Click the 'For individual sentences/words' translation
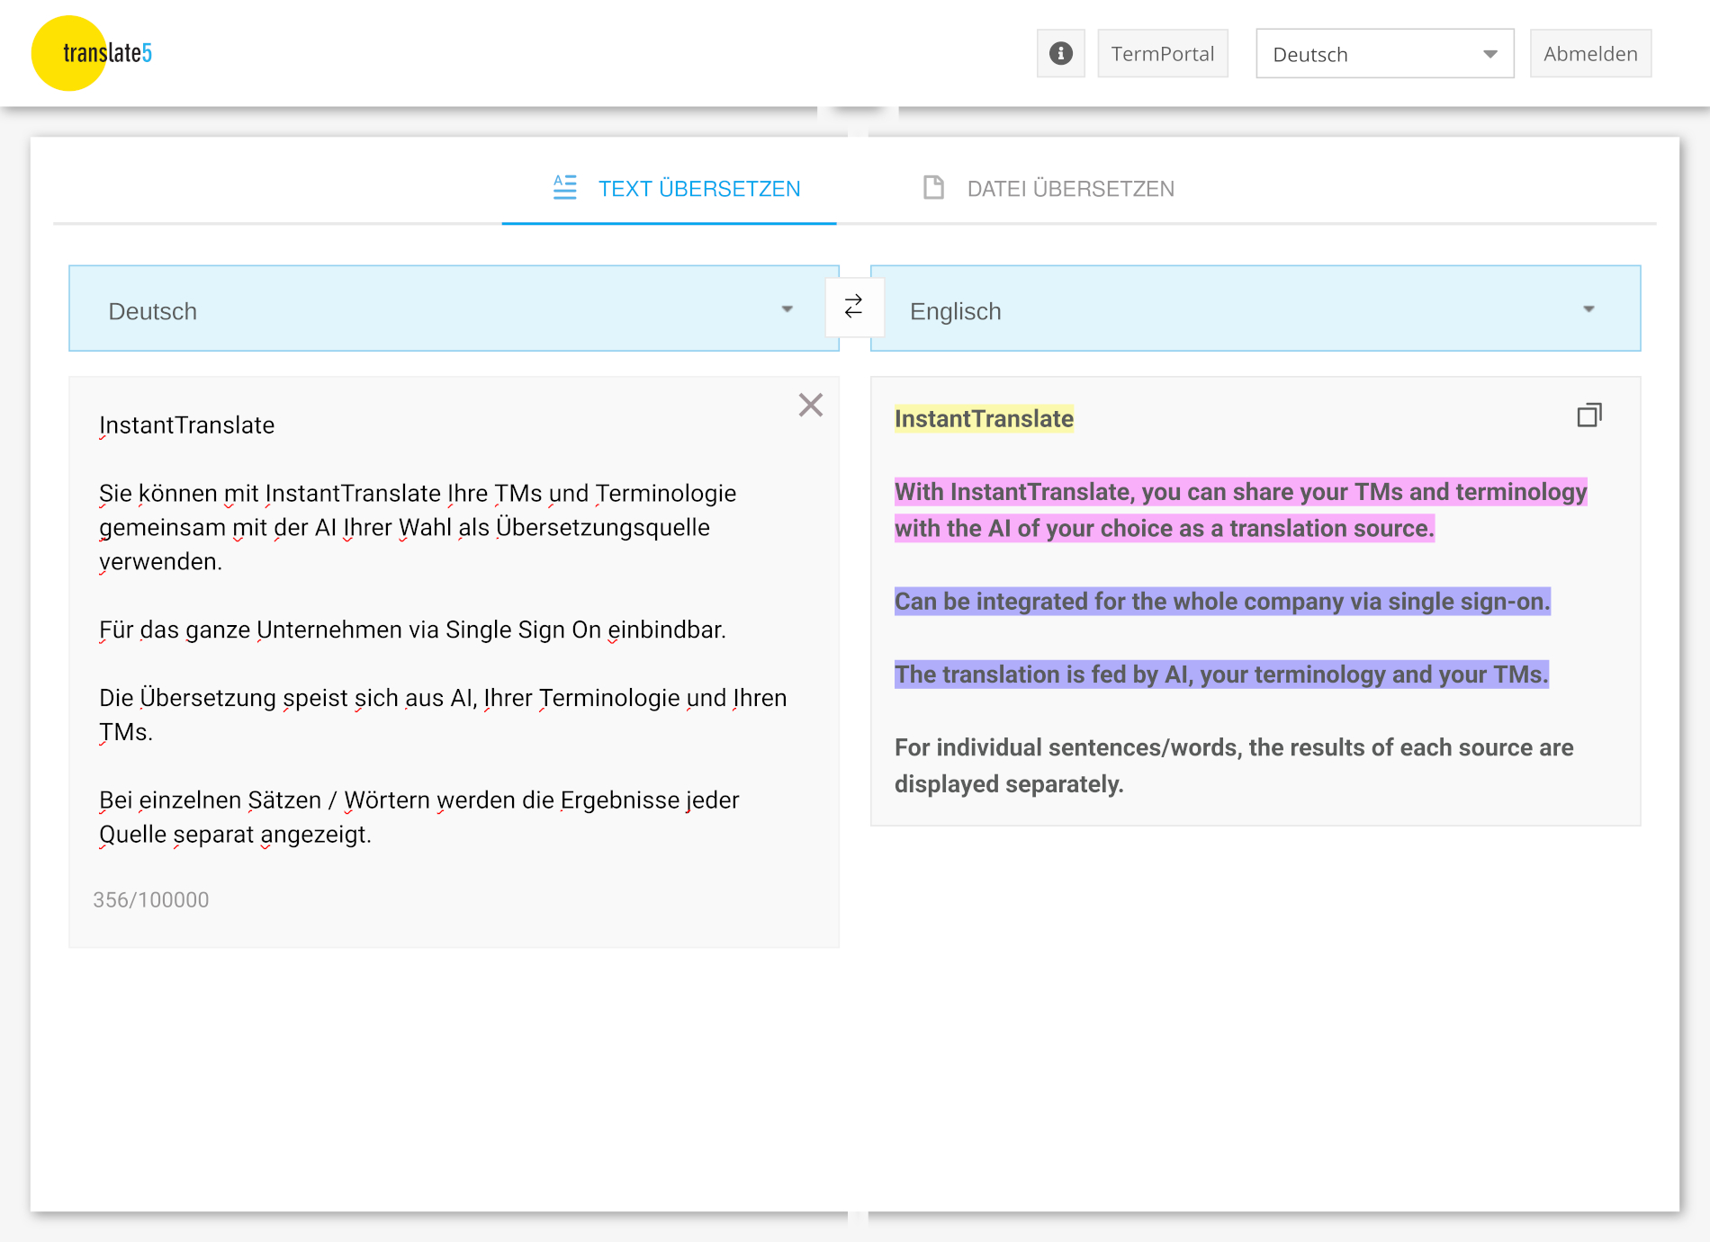The width and height of the screenshot is (1710, 1242). [1234, 765]
